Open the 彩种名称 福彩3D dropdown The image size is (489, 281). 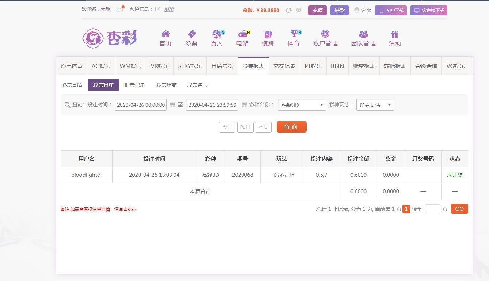click(x=302, y=105)
